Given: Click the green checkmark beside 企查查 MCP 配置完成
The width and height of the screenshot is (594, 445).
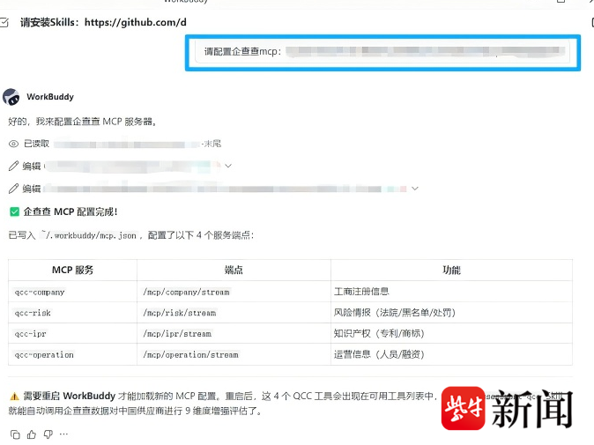Looking at the screenshot, I should pos(14,211).
